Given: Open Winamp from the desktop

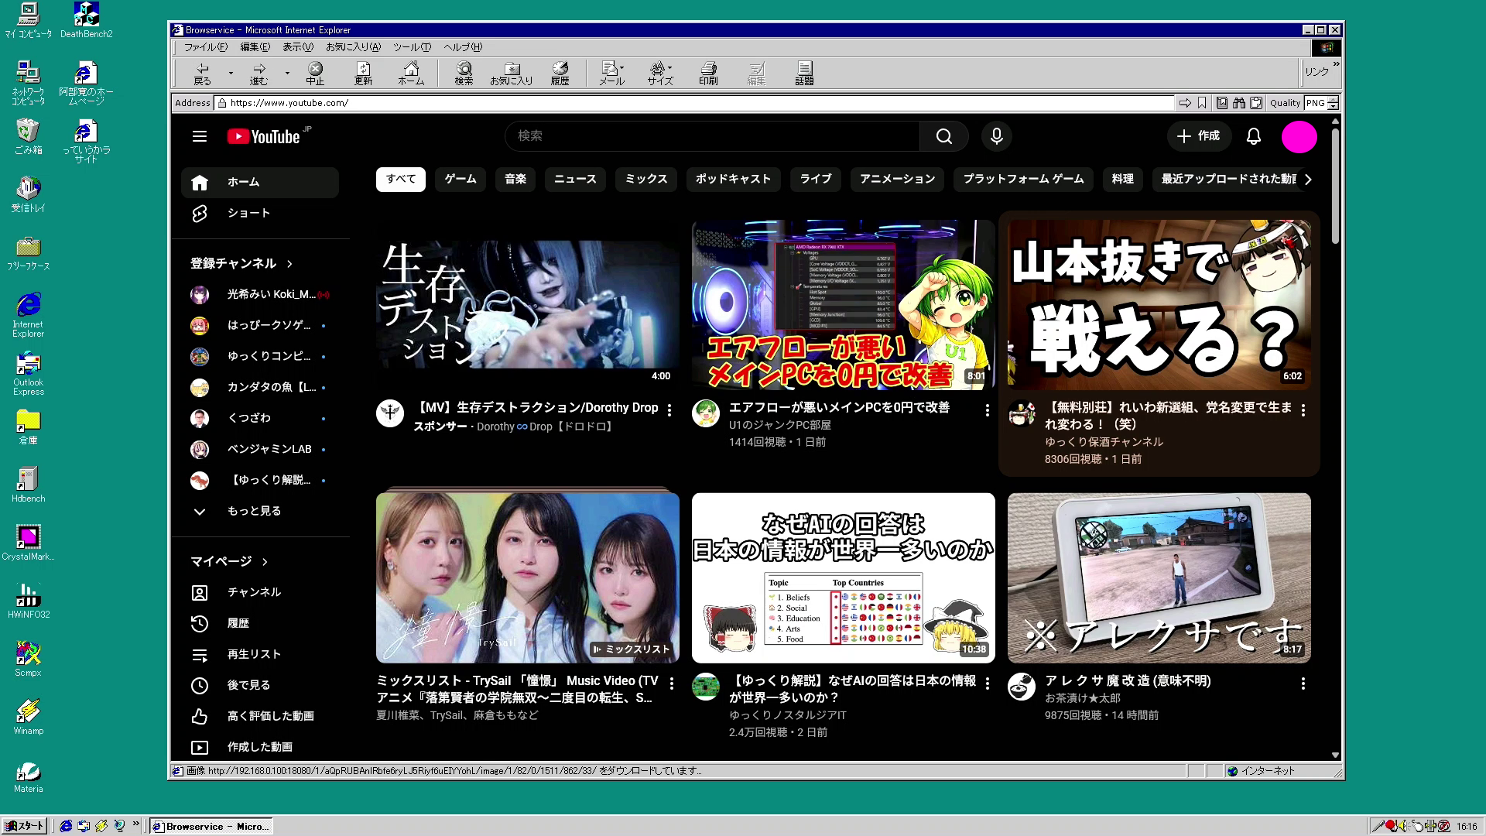Looking at the screenshot, I should (x=28, y=717).
